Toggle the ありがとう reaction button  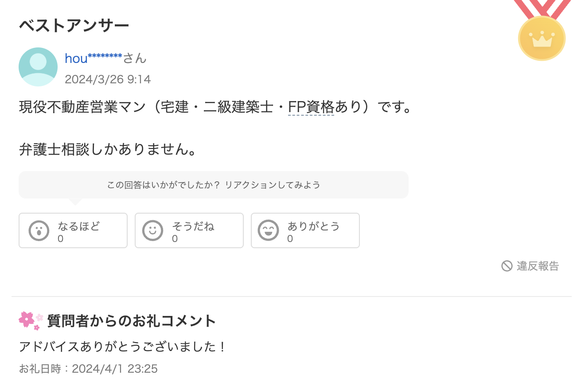pos(305,230)
